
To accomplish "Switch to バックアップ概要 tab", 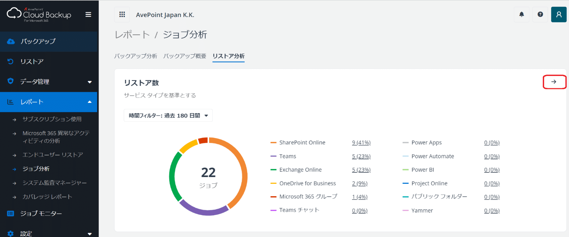I will [x=185, y=56].
